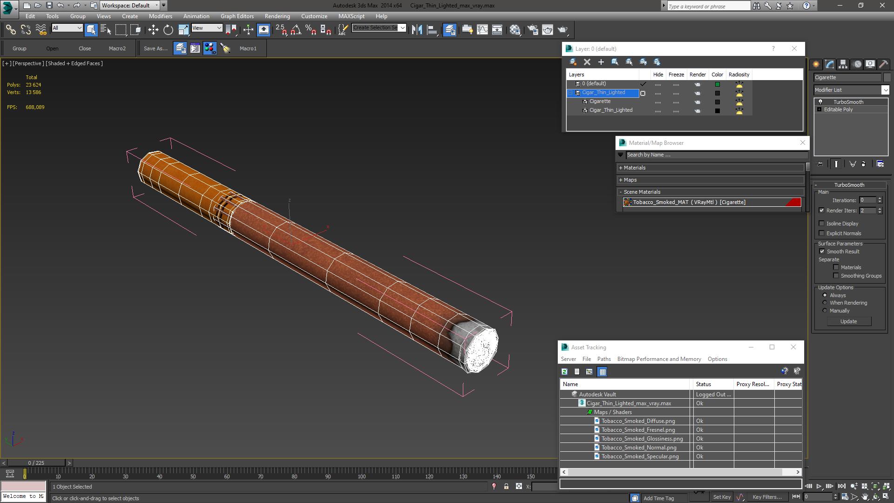The height and width of the screenshot is (503, 894).
Task: Expand the Materials rollout in browser
Action: click(x=634, y=168)
